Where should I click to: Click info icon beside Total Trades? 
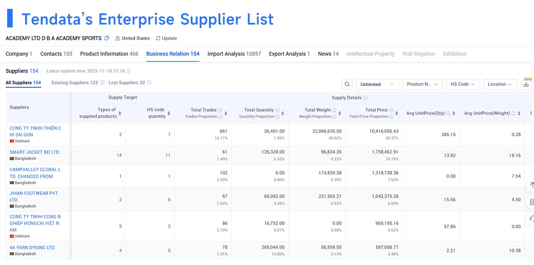(x=220, y=110)
